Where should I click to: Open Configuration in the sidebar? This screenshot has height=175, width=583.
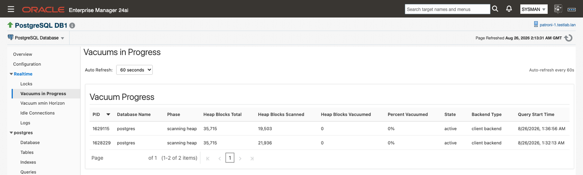27,64
